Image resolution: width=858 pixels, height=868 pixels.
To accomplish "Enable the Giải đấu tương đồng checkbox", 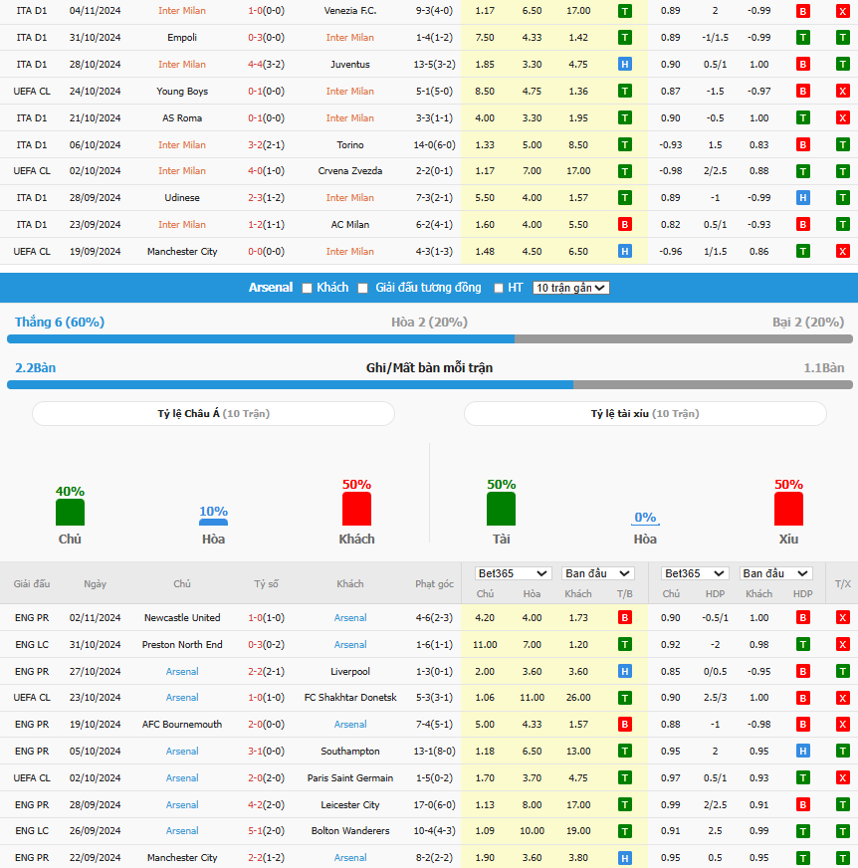I will pos(362,289).
